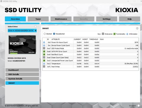
Task: Click the SMART panel help icon
Action: (137, 28)
